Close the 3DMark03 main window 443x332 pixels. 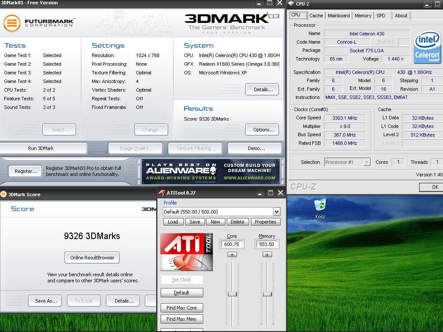tap(279, 3)
